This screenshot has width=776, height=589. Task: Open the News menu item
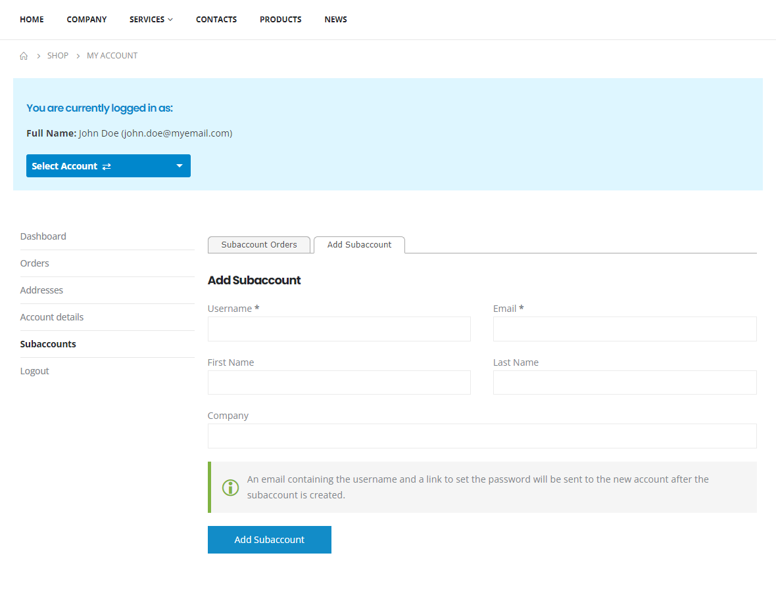click(x=335, y=20)
